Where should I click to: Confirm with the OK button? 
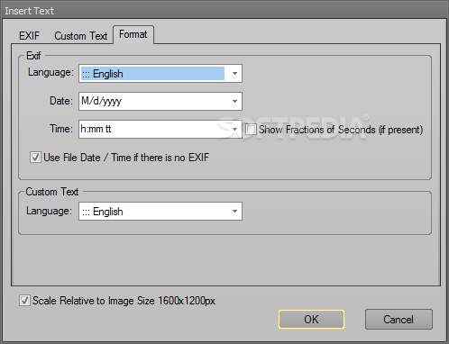coord(311,320)
